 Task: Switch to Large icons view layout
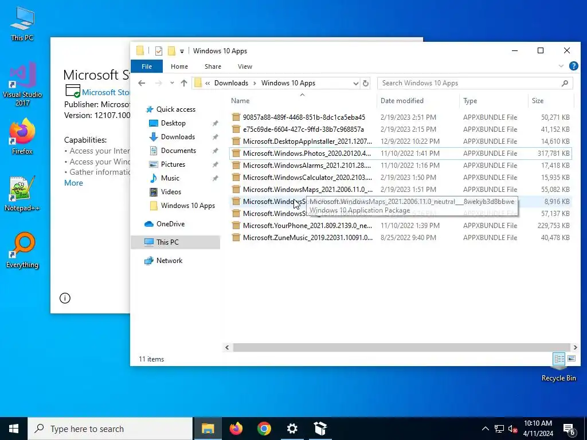[x=572, y=359]
